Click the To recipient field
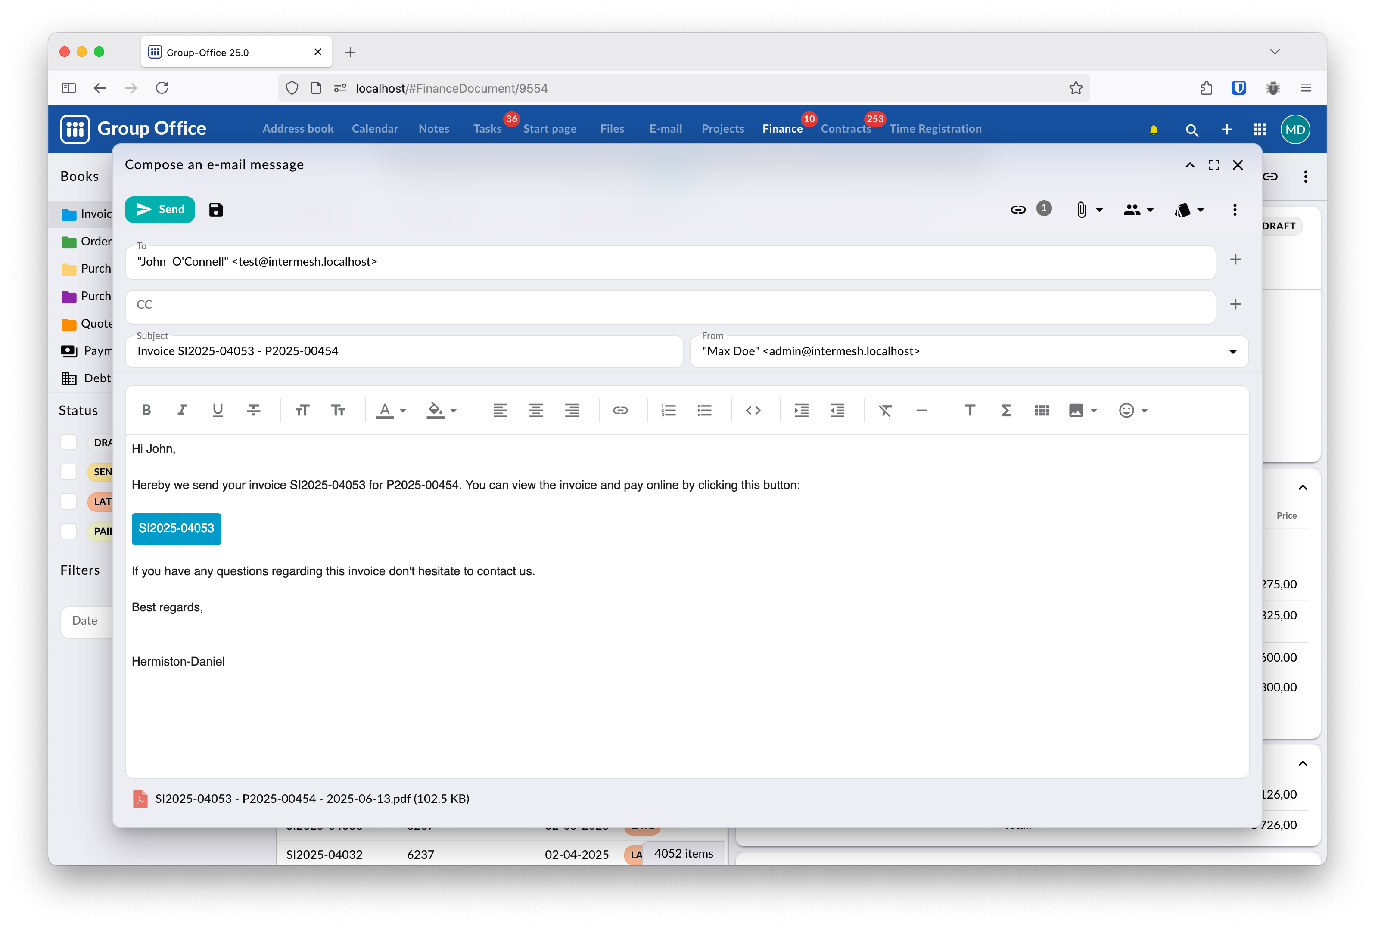 pos(670,262)
